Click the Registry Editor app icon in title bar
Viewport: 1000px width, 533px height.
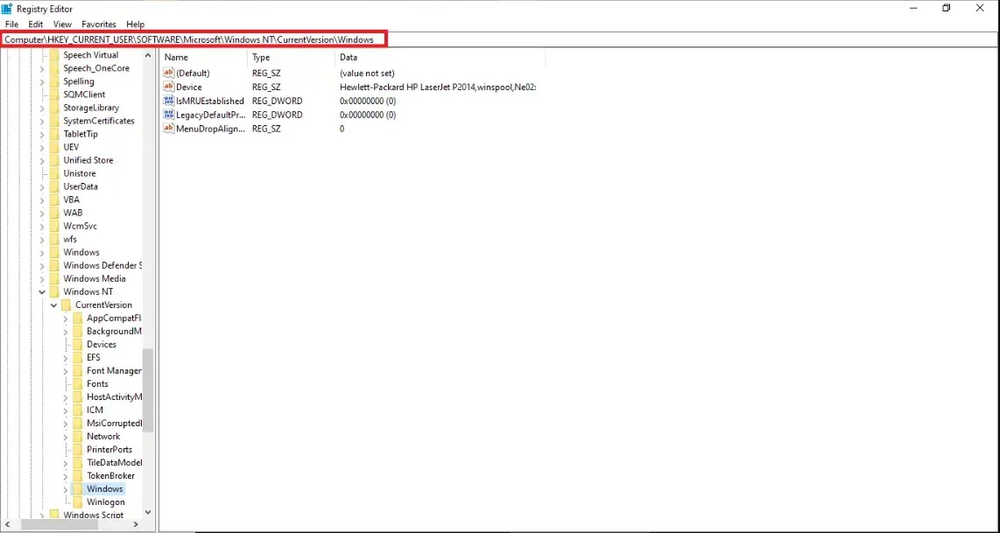tap(7, 8)
